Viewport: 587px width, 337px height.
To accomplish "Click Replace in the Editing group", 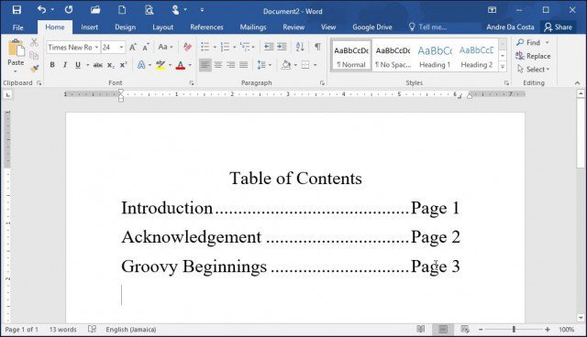I will tap(533, 56).
